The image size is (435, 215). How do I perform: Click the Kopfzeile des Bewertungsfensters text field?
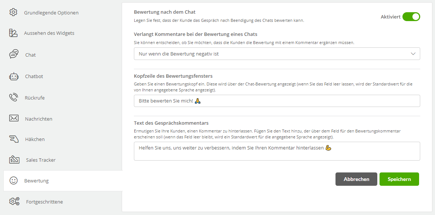[x=277, y=101]
